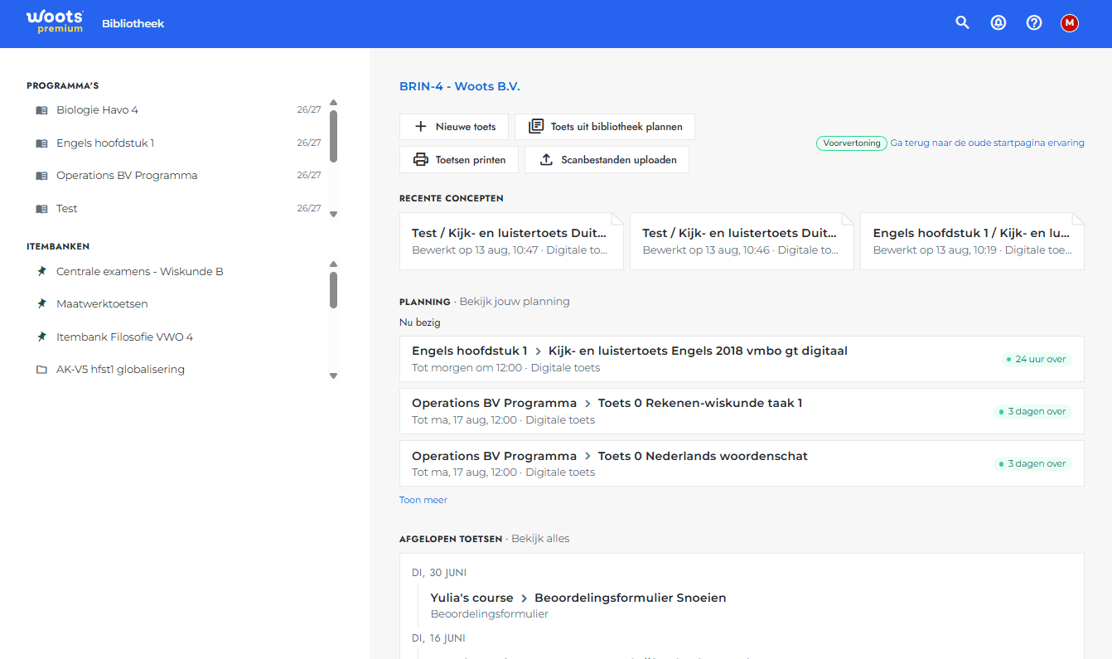Click the Woots premium logo
The width and height of the screenshot is (1112, 659).
pos(55,22)
